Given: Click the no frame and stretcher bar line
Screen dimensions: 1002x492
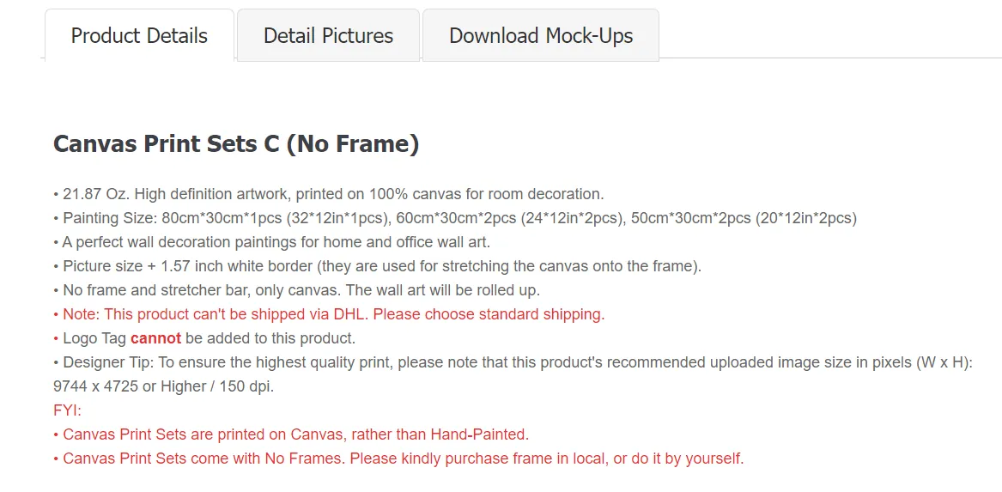Looking at the screenshot, I should pyautogui.click(x=297, y=290).
